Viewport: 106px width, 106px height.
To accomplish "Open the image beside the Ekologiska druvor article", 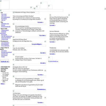I will pyautogui.click(x=45, y=70).
